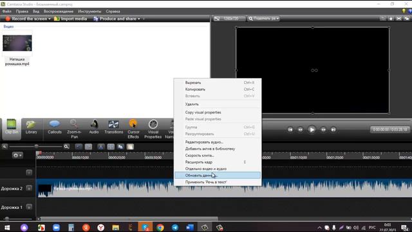The width and height of the screenshot is (412, 232).
Task: Step forward in preview playback
Action: 323,130
